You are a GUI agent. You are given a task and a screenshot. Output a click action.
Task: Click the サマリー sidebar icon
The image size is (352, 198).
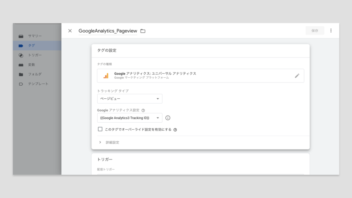[x=21, y=36]
